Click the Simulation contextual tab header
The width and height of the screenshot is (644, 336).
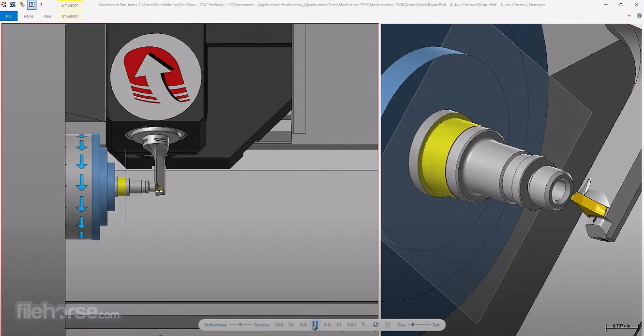click(70, 5)
